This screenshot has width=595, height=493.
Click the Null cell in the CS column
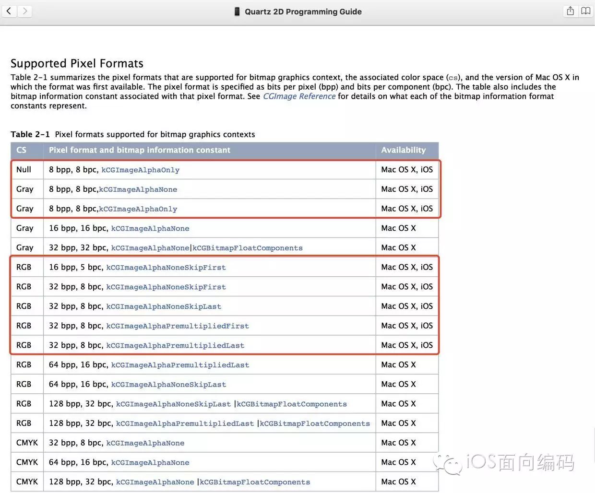[24, 170]
